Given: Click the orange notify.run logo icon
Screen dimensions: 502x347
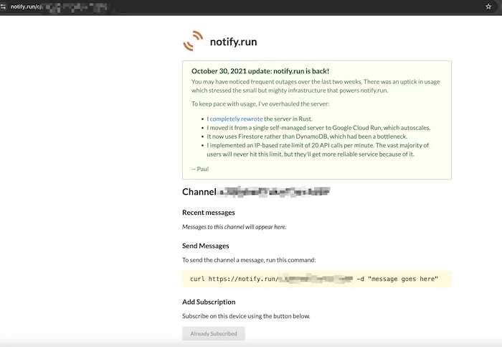Looking at the screenshot, I should tap(193, 42).
